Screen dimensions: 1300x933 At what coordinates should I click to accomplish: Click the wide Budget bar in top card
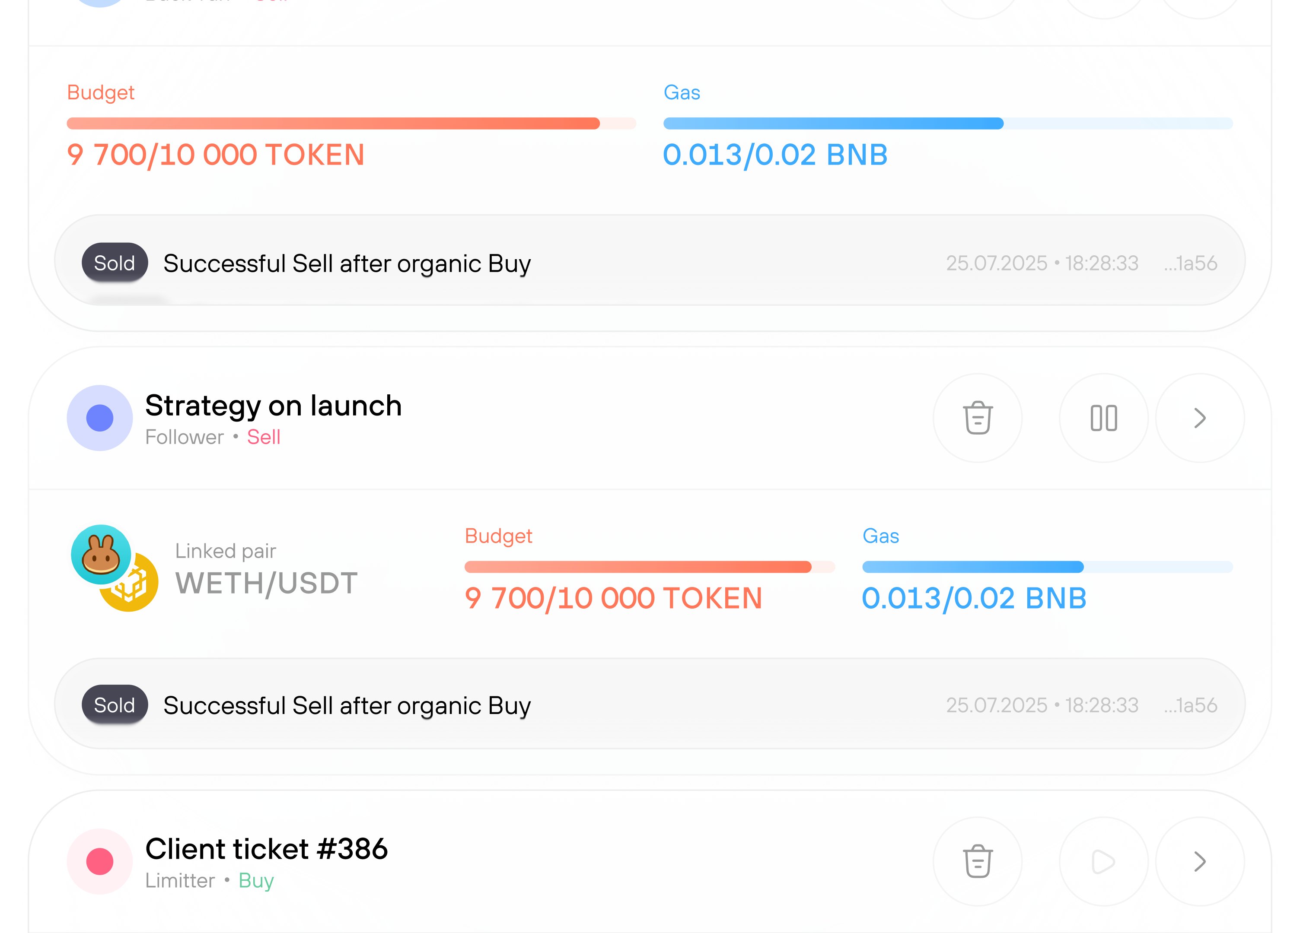351,123
